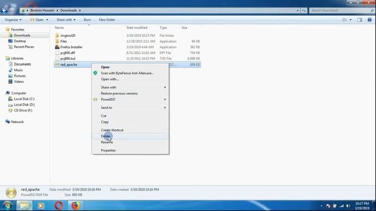Image resolution: width=376 pixels, height=211 pixels.
Task: Expand the PowerISO context submenu
Action: (x=130, y=99)
